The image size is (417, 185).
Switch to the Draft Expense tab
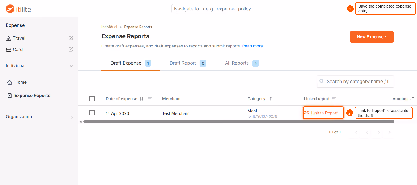coord(131,63)
